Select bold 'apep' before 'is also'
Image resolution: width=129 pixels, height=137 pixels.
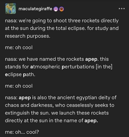coord(25,98)
